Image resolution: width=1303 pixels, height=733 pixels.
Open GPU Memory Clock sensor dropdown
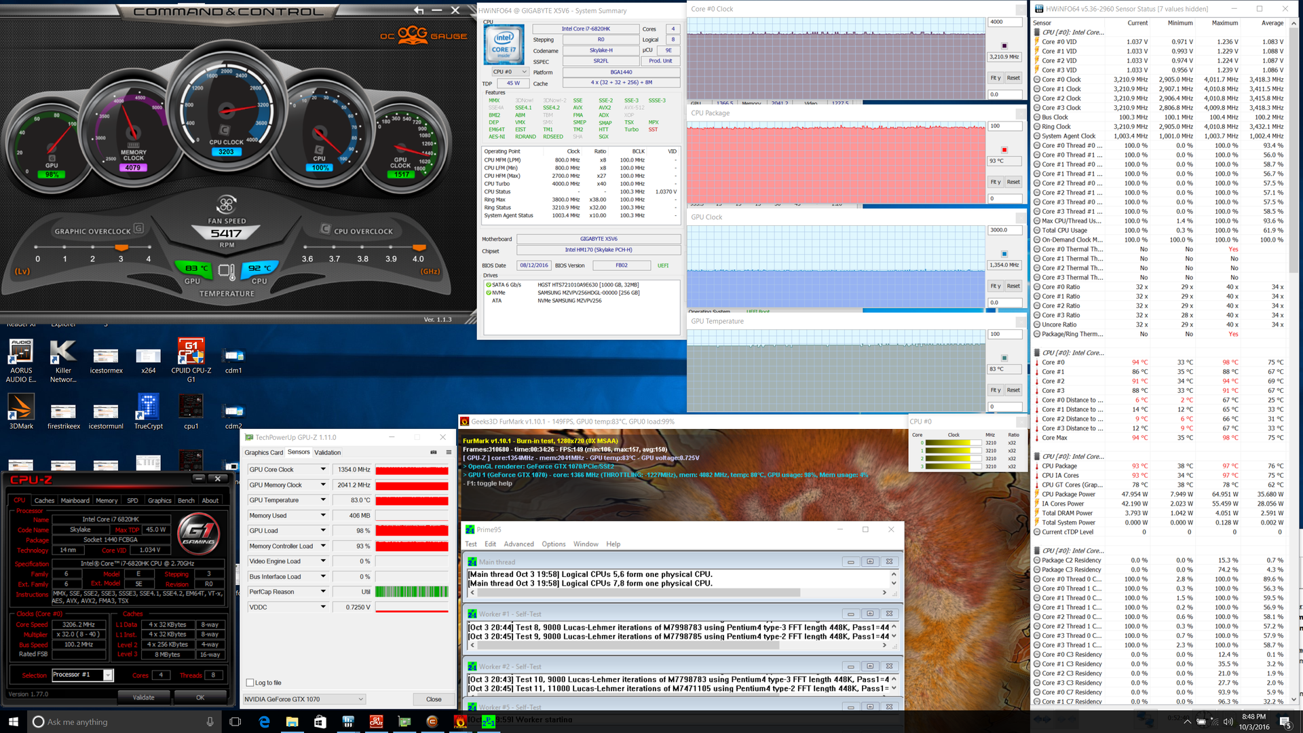(323, 485)
